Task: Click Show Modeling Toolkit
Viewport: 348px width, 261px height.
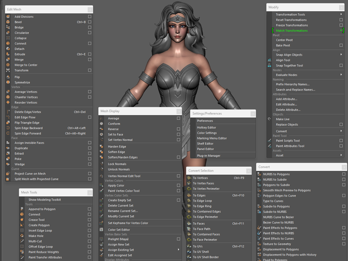Action: [44, 200]
